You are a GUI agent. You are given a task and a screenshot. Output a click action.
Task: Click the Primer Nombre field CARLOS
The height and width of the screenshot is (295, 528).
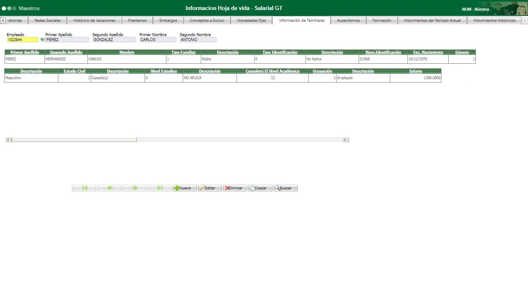click(x=158, y=40)
